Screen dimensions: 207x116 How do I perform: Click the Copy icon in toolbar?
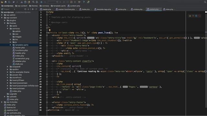[25, 2]
